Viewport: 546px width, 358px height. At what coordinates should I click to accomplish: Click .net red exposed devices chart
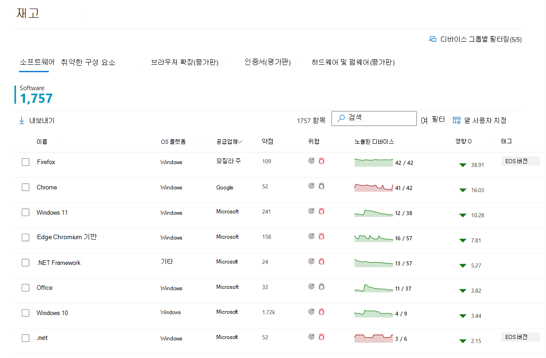(x=374, y=338)
